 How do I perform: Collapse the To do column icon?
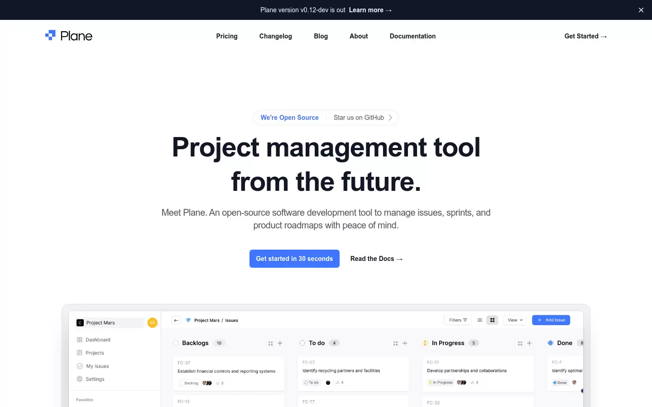pos(395,343)
